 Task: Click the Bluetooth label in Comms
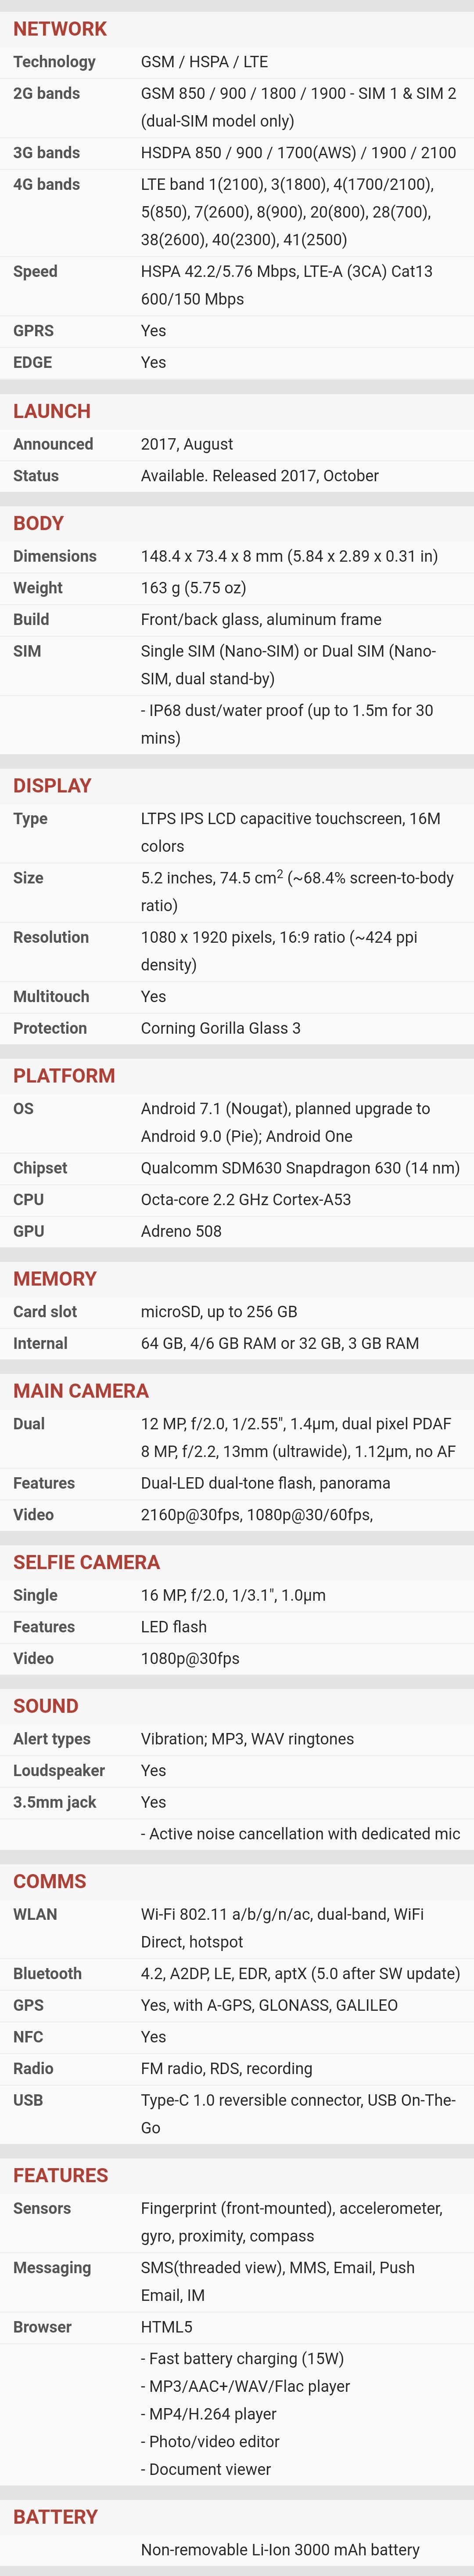click(x=48, y=1973)
